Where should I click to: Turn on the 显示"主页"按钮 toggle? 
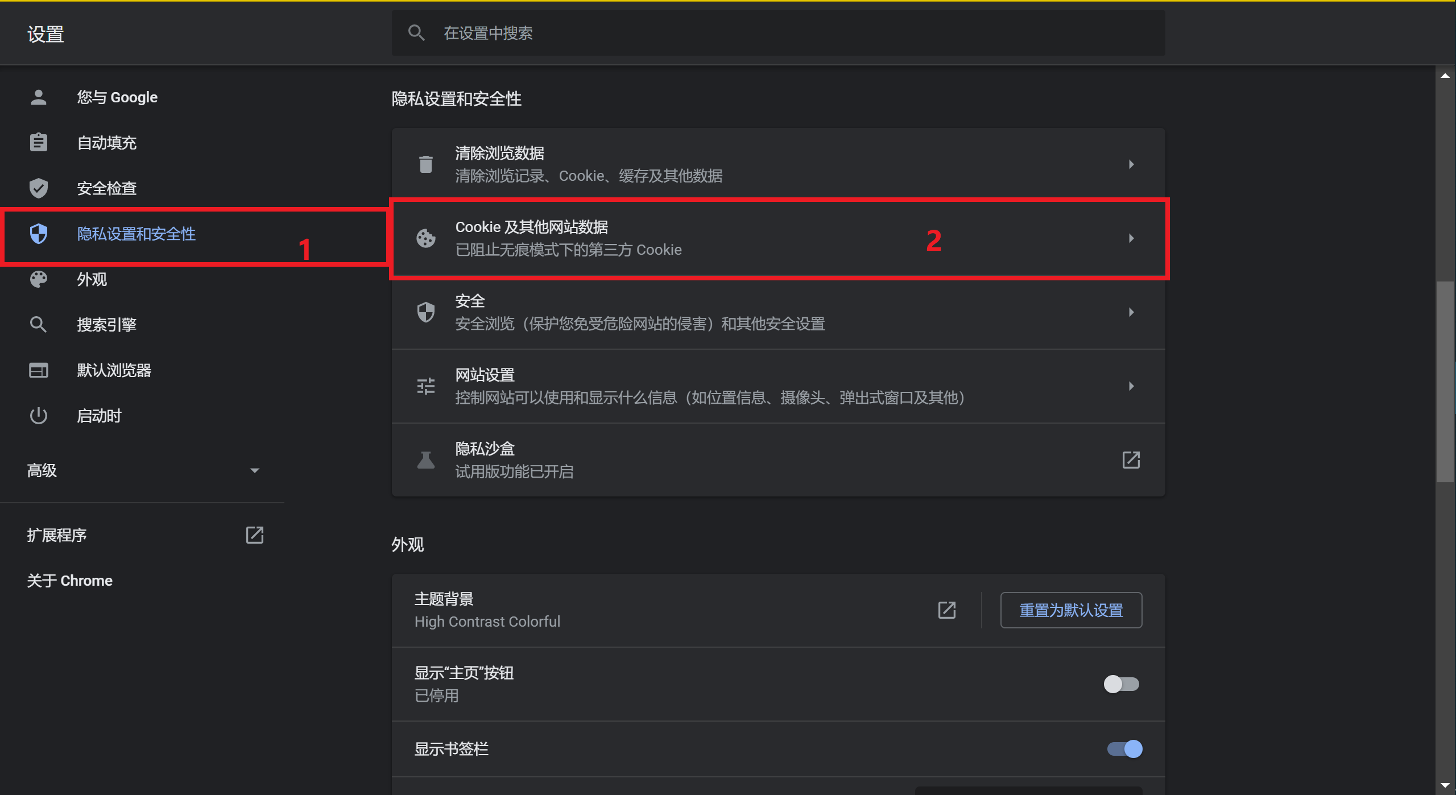1122,684
